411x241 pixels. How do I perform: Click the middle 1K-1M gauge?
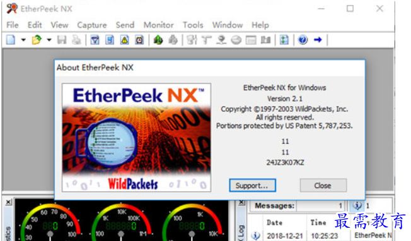tap(122, 222)
